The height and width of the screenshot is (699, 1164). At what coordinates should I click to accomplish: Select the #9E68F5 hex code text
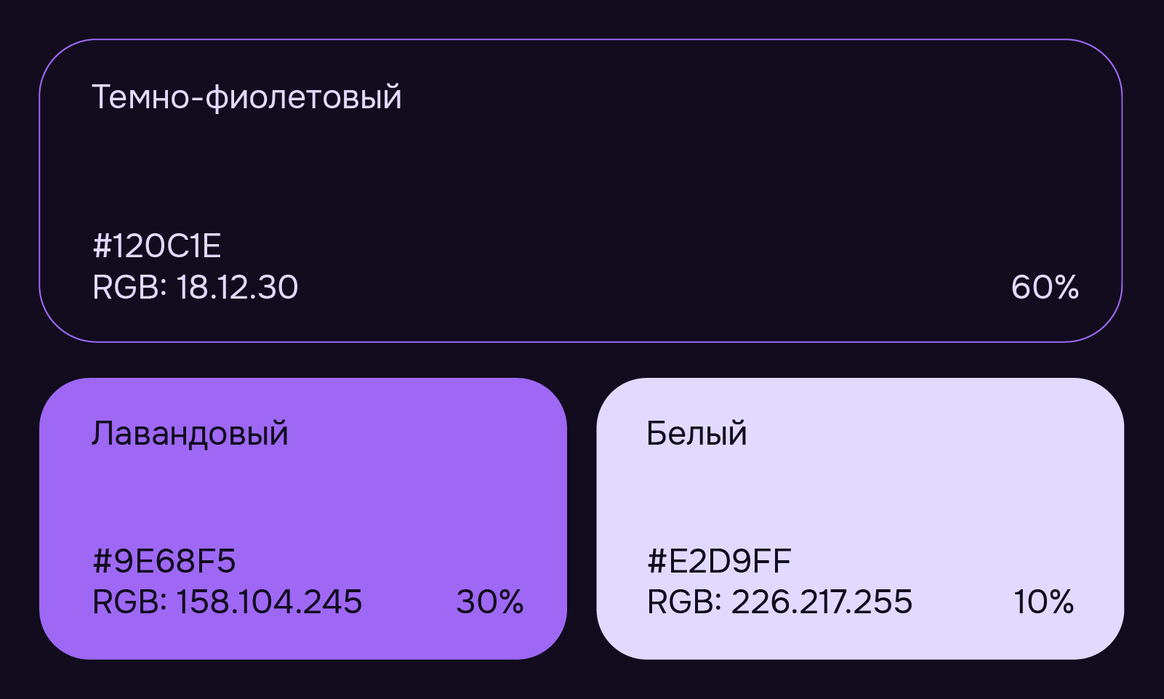[x=164, y=561]
